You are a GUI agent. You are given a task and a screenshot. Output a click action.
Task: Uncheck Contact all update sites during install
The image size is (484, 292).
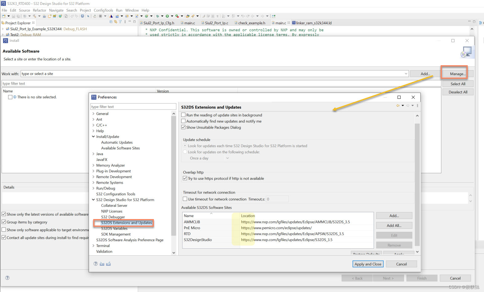tap(4, 237)
